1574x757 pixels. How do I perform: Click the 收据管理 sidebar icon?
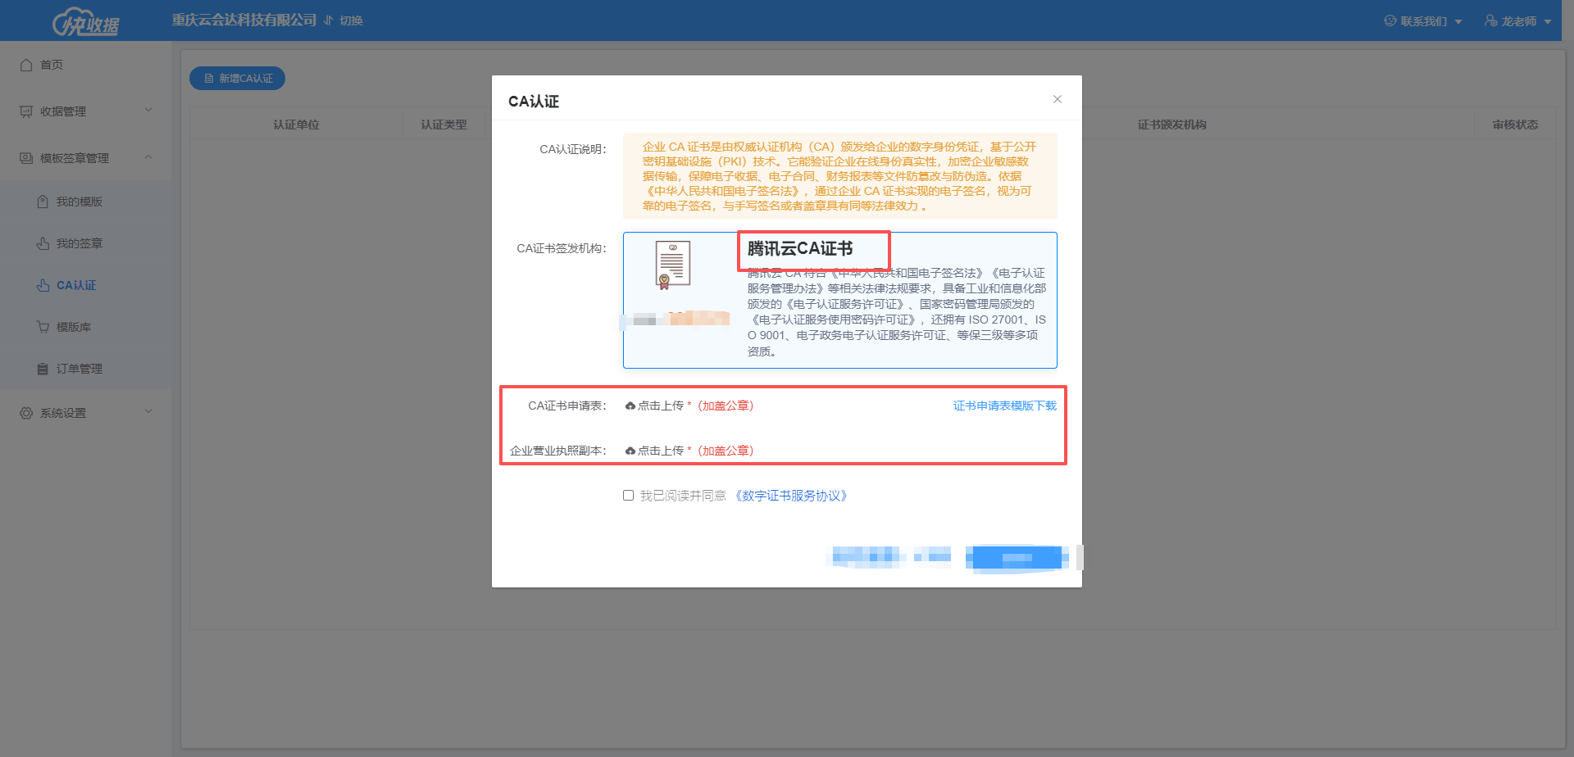click(26, 111)
